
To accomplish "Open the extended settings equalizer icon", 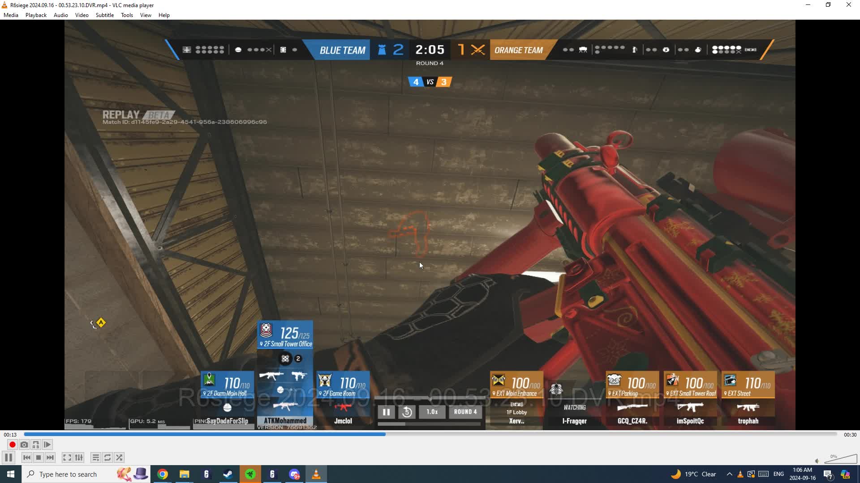I will click(x=79, y=458).
